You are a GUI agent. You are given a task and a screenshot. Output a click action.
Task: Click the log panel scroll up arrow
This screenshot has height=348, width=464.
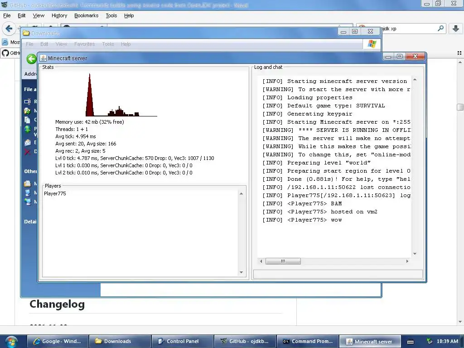pyautogui.click(x=415, y=80)
